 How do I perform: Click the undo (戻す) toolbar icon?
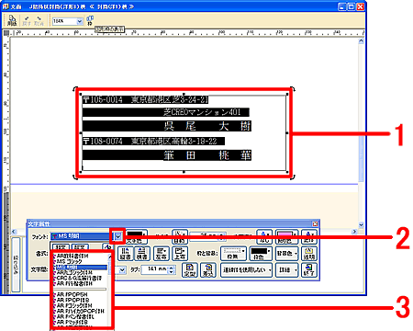click(x=27, y=21)
